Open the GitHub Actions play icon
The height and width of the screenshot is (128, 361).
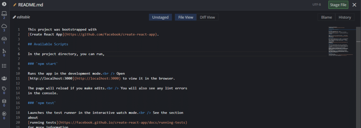click(4, 114)
